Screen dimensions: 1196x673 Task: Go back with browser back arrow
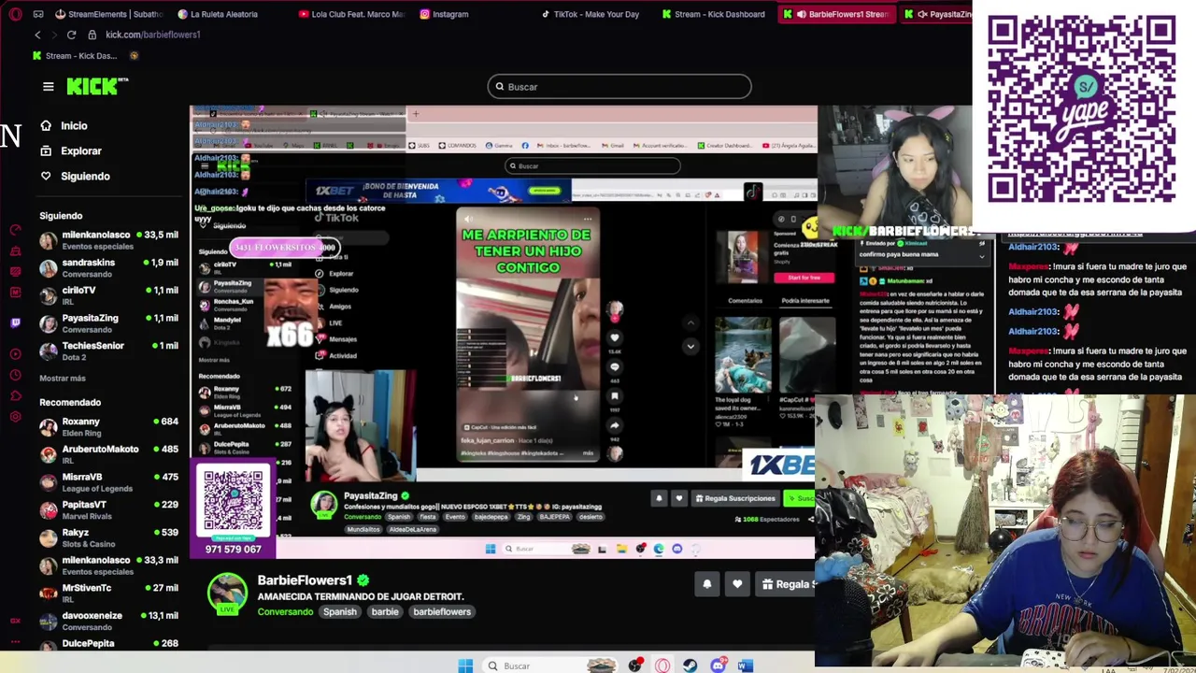[x=37, y=35]
